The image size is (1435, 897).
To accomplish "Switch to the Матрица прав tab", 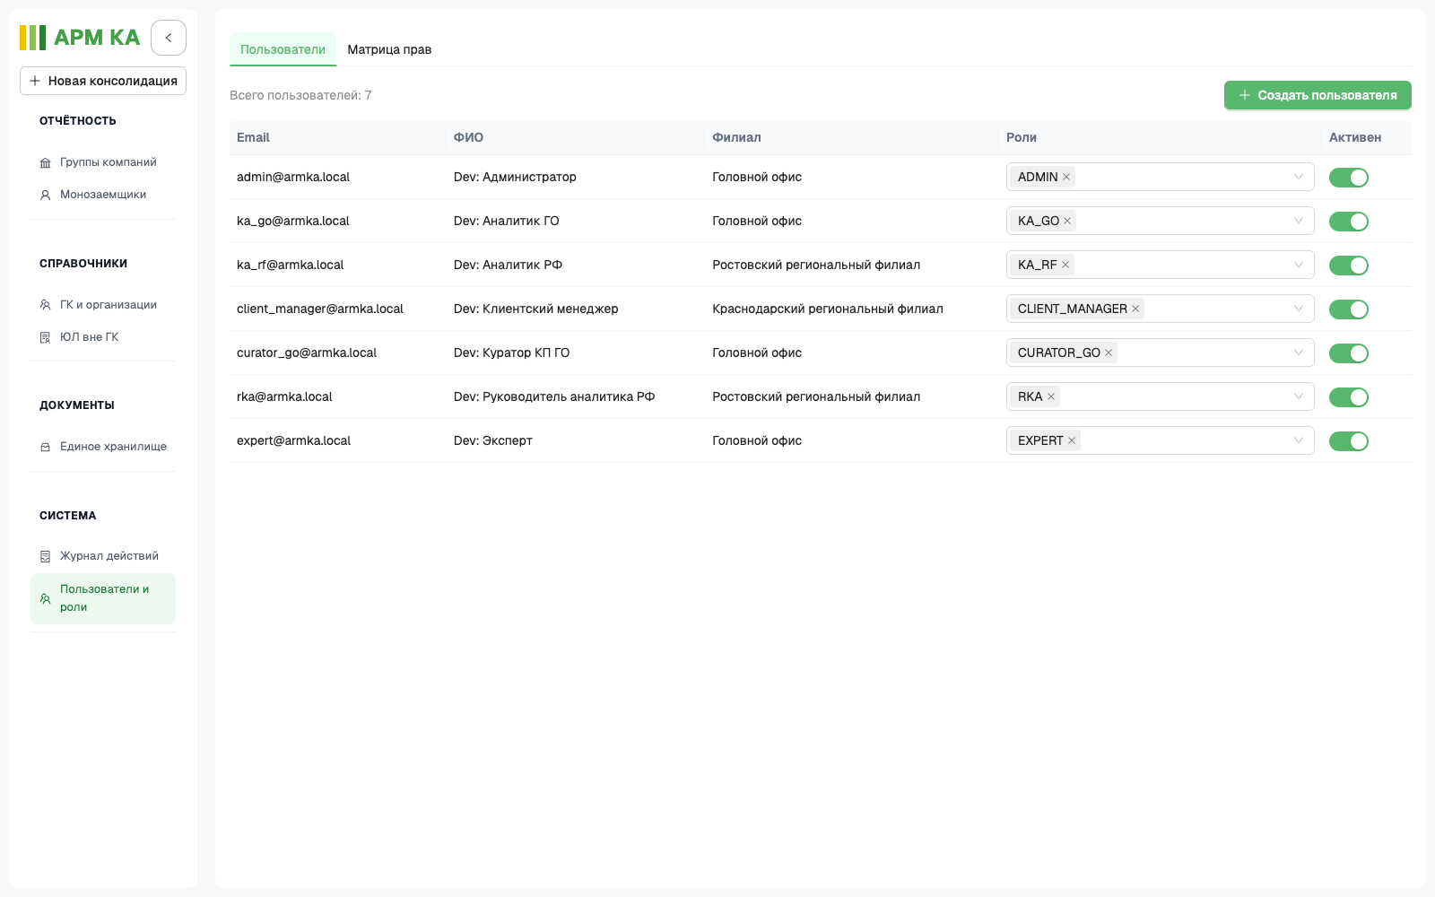I will click(389, 49).
